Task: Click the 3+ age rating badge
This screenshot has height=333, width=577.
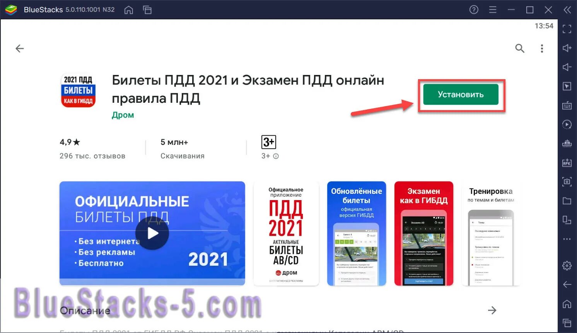Action: (x=269, y=142)
